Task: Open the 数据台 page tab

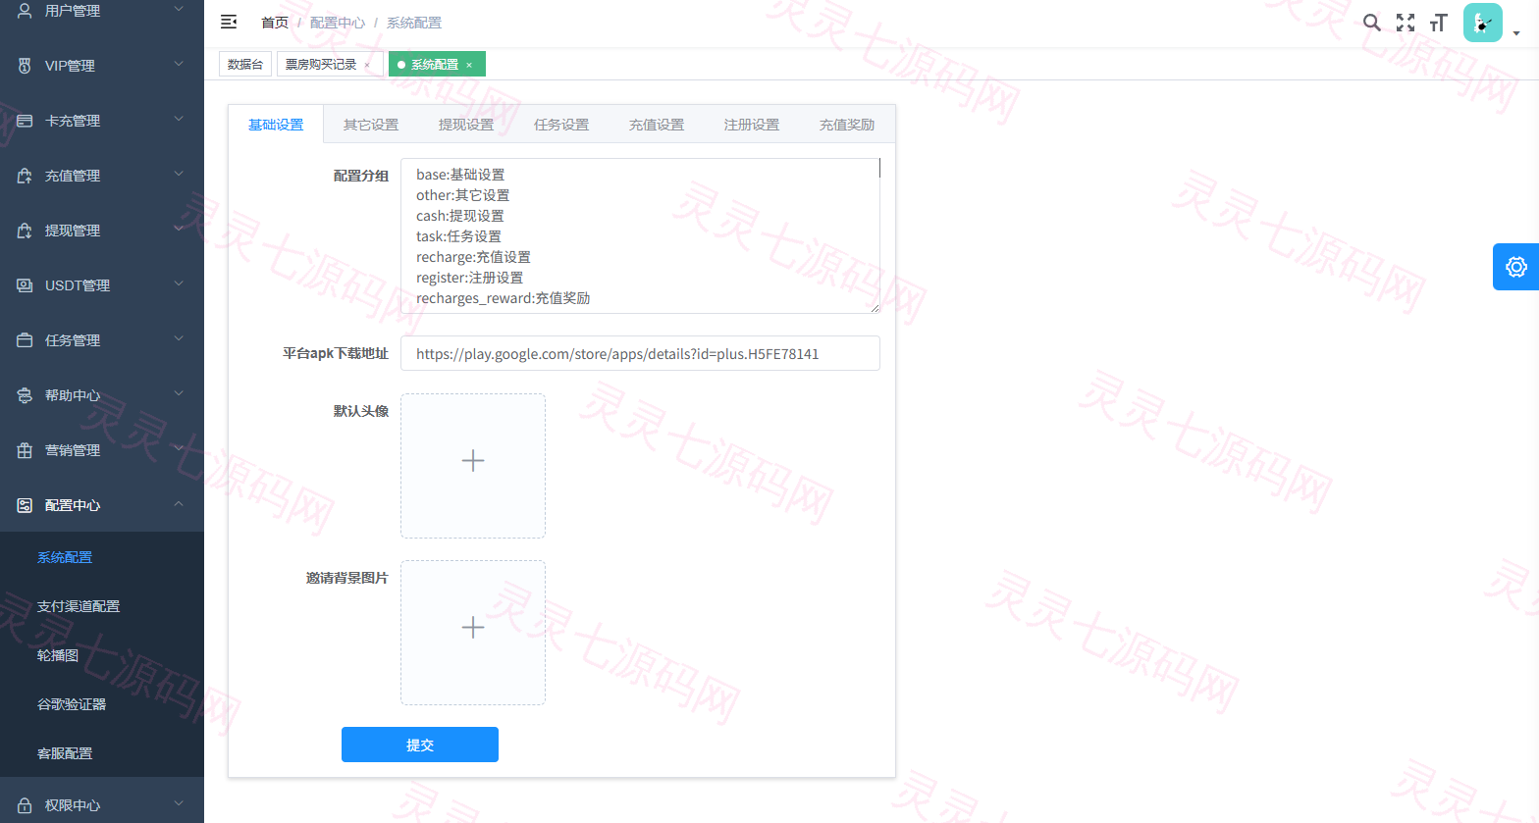Action: pyautogui.click(x=245, y=65)
